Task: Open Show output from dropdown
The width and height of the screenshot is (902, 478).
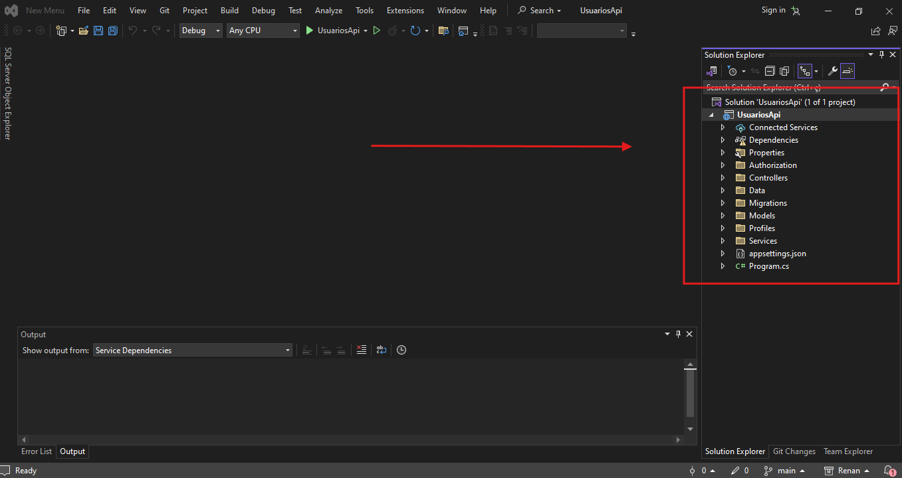Action: (193, 350)
